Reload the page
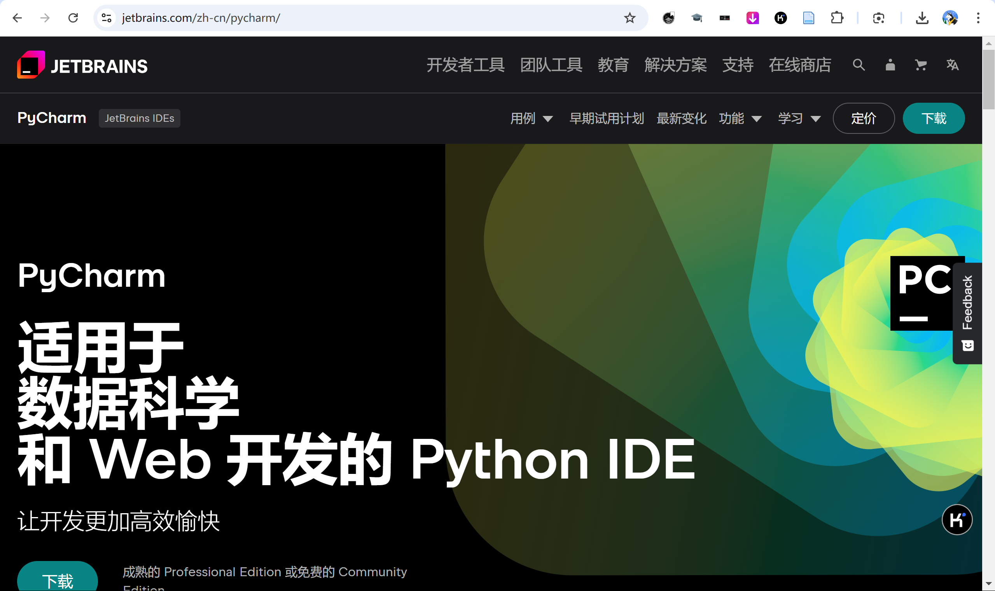The image size is (995, 591). 73,18
